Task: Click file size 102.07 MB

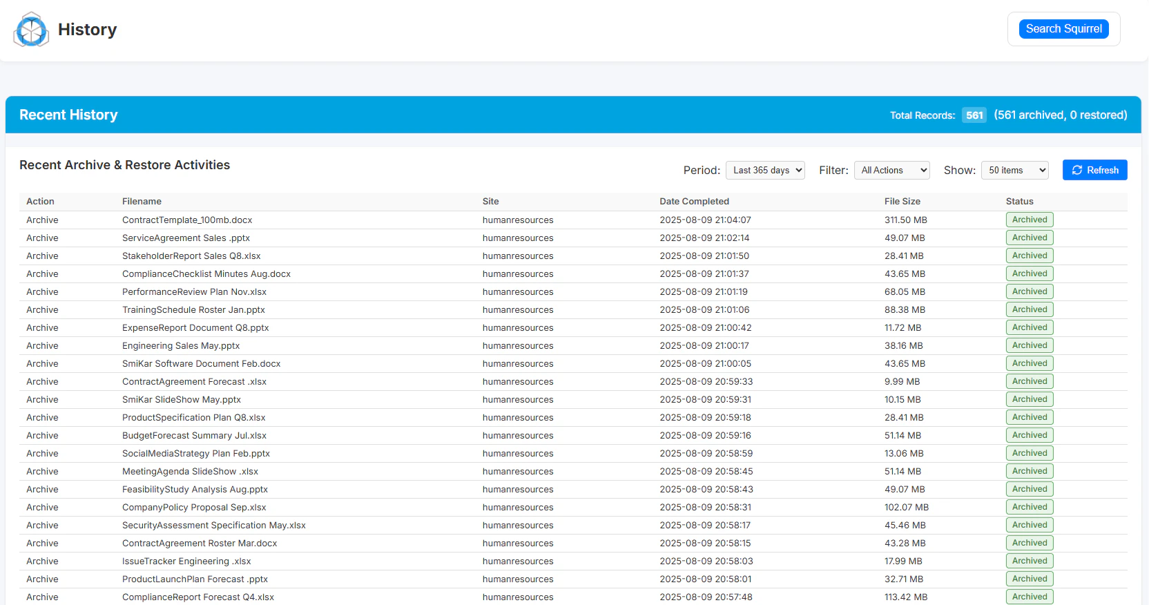Action: (x=907, y=508)
